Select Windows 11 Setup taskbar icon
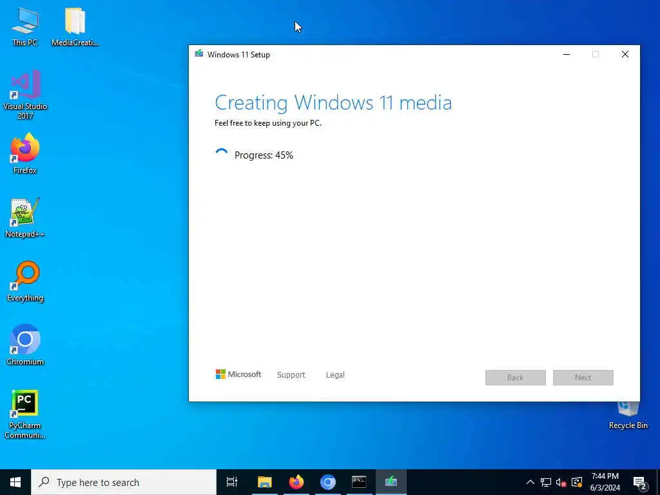This screenshot has width=660, height=495. (391, 482)
